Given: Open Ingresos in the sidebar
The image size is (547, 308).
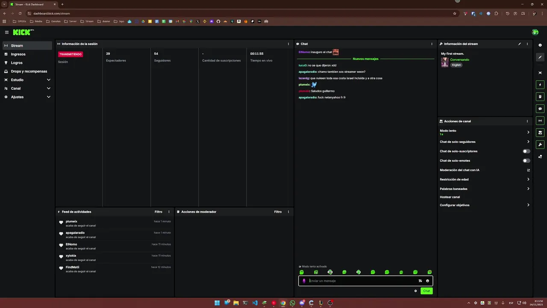Looking at the screenshot, I should tap(28, 54).
